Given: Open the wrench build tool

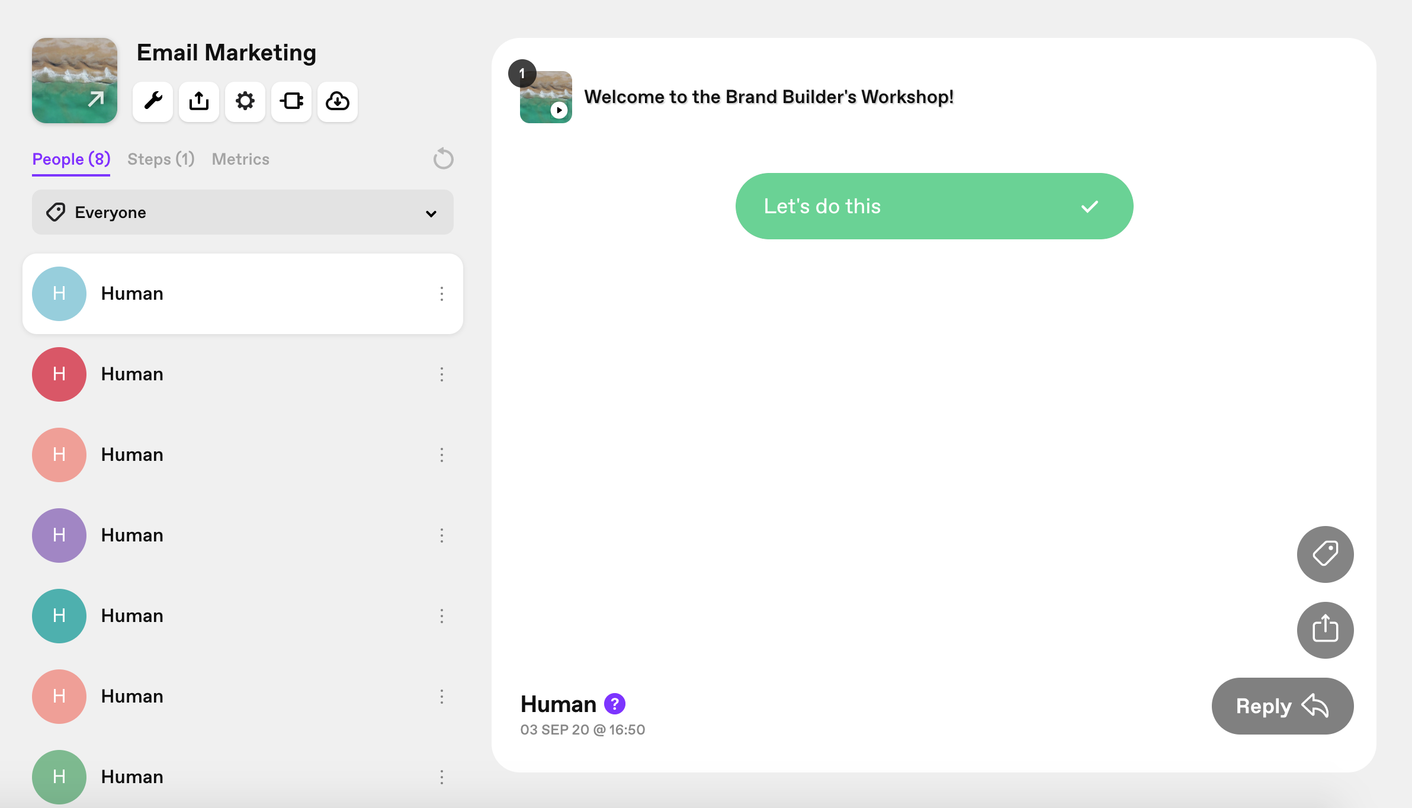Looking at the screenshot, I should [153, 101].
